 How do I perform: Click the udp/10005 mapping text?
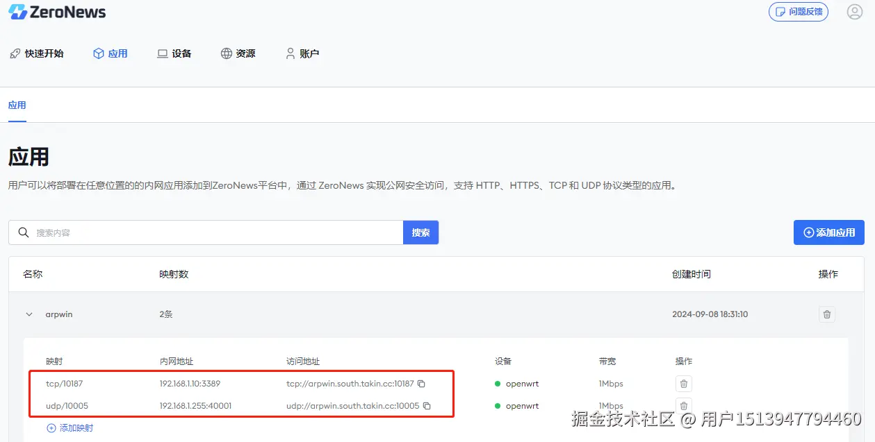67,406
